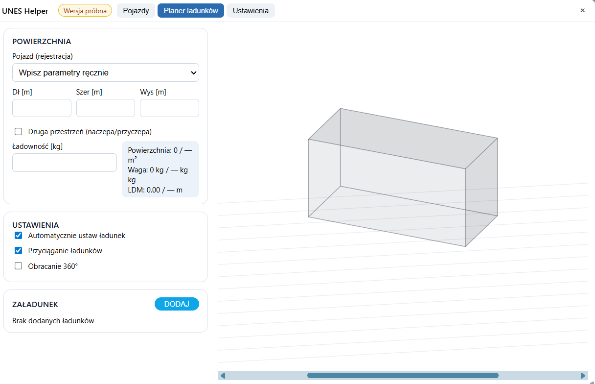Click the cargo summary stats box

160,169
